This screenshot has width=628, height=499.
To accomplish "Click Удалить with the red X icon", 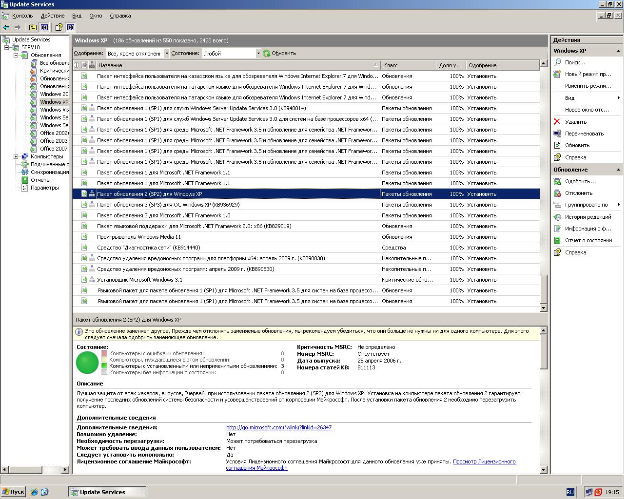I will [575, 122].
